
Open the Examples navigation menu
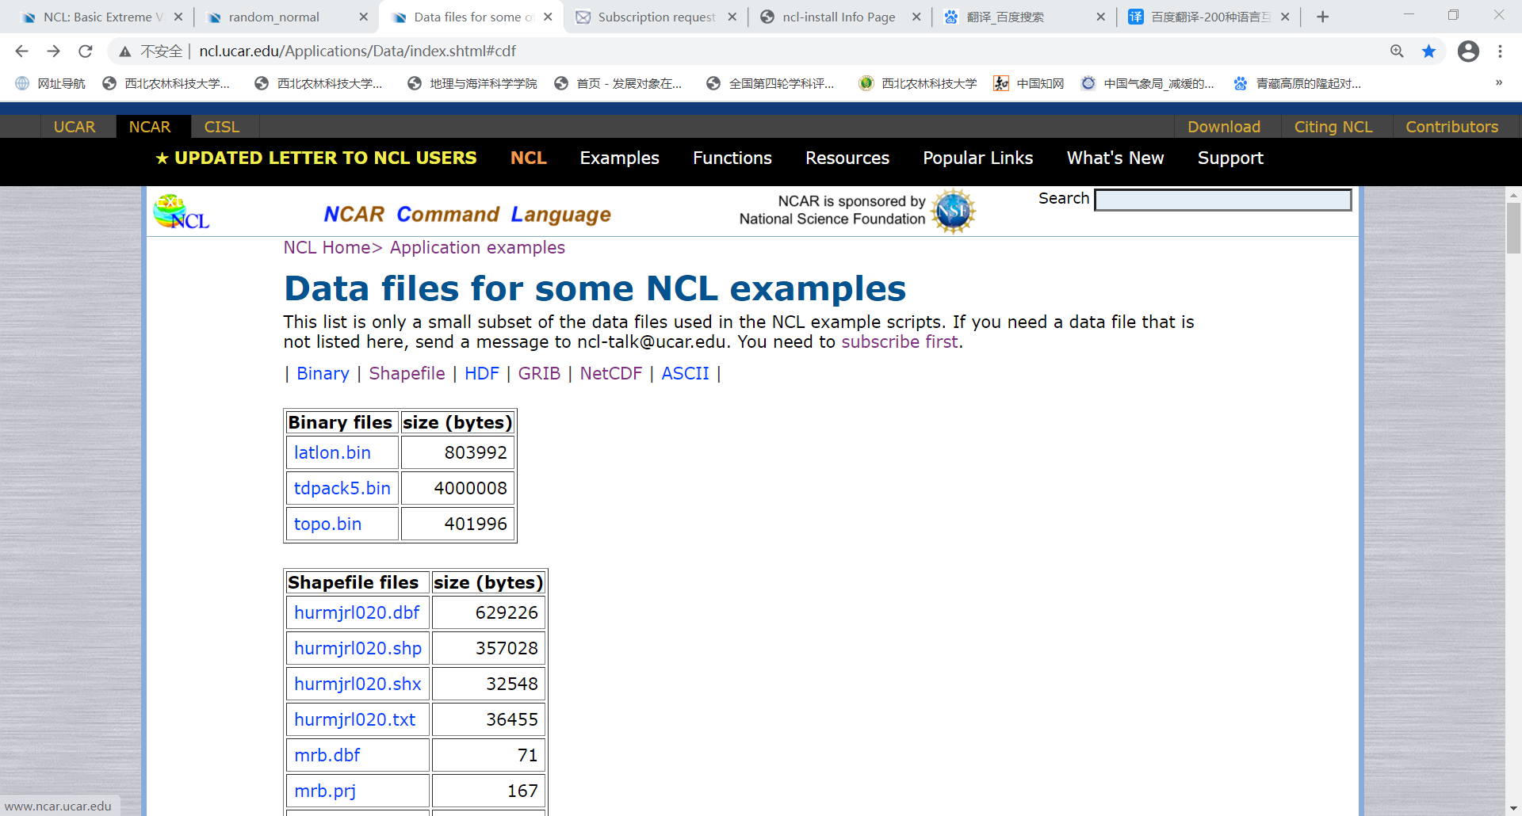point(619,158)
